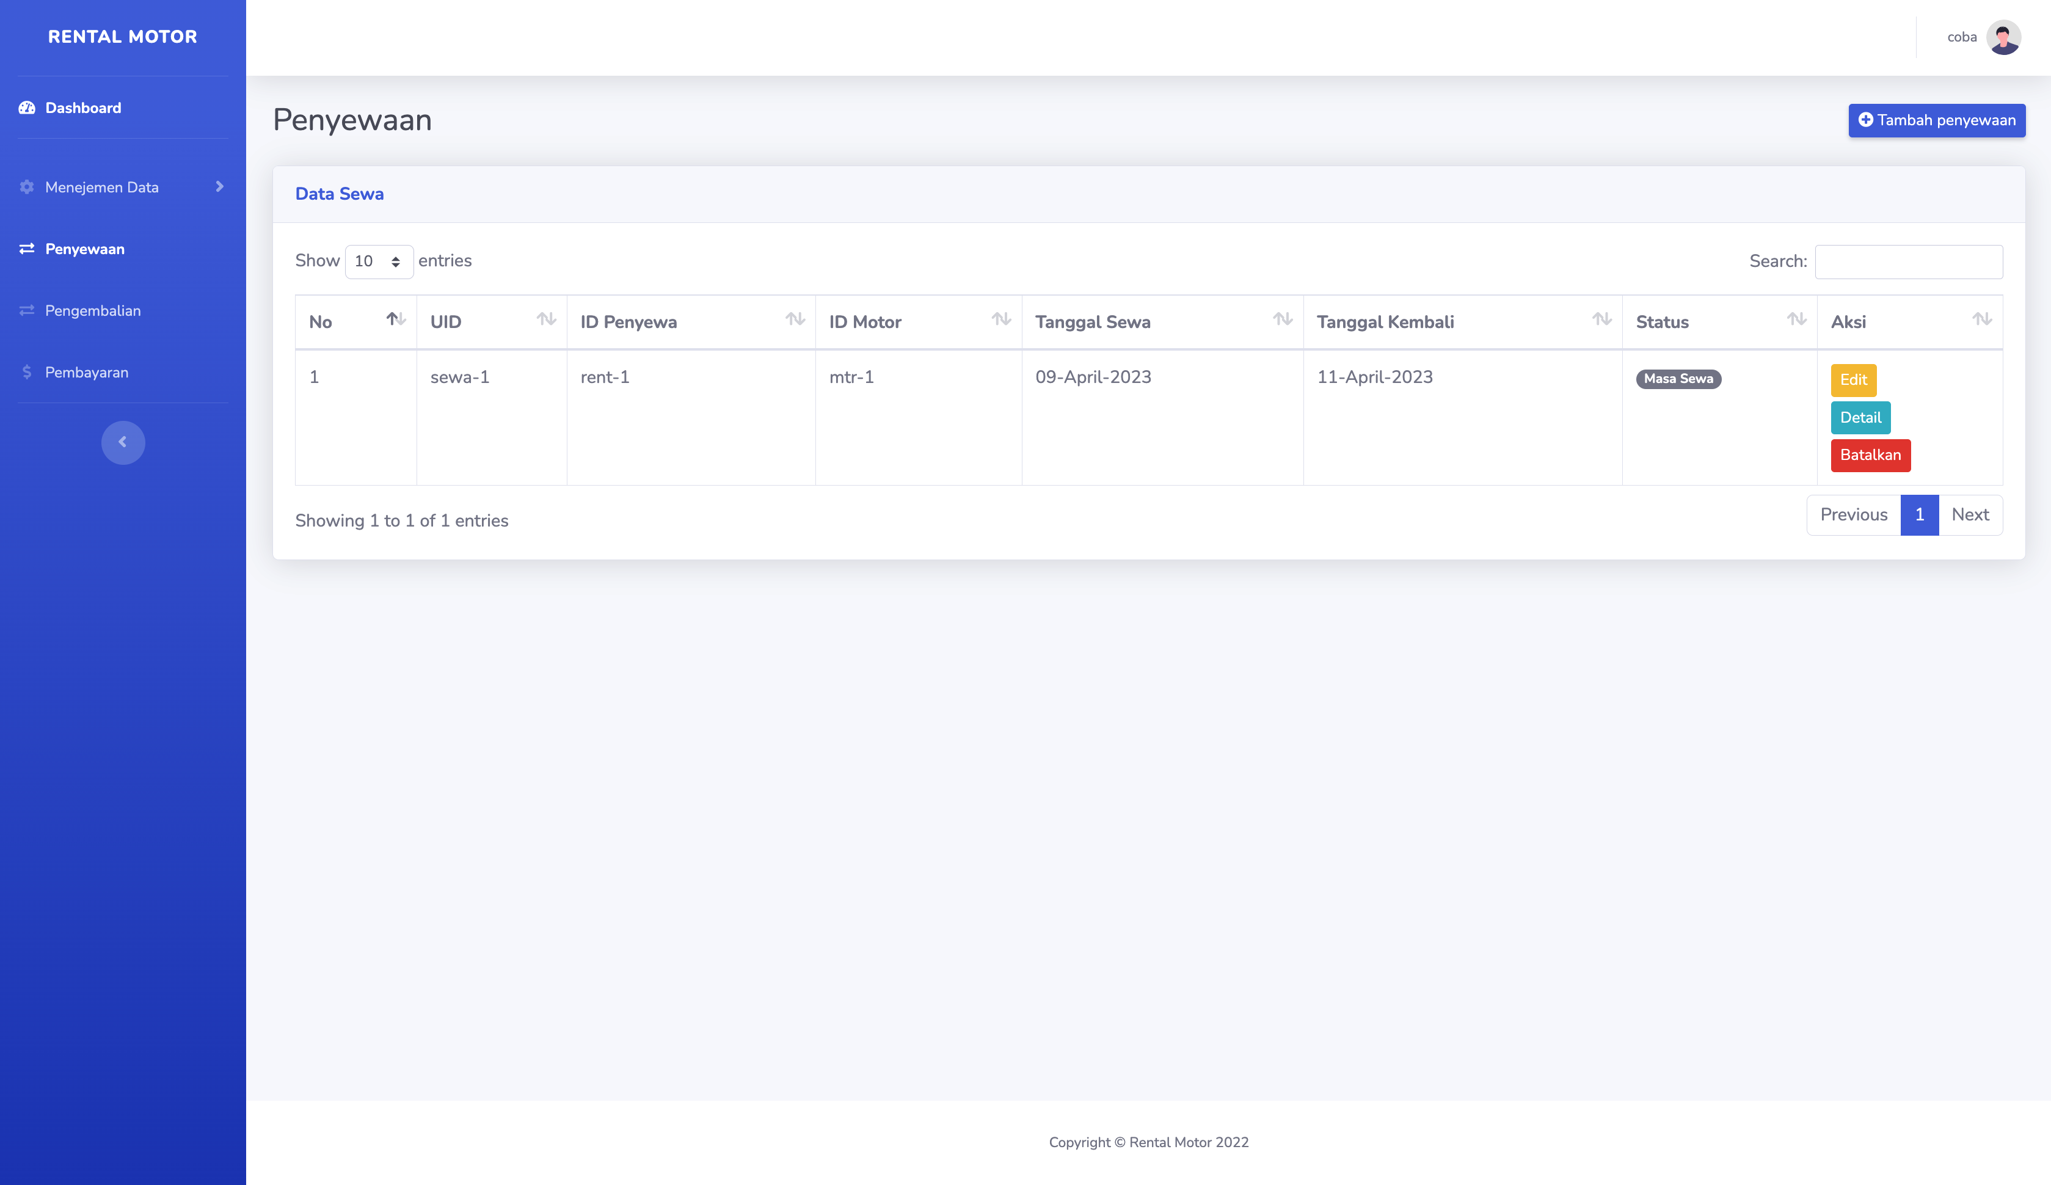The image size is (2051, 1185).
Task: Select the Dashboard speedometer icon in sidebar
Action: click(x=26, y=108)
